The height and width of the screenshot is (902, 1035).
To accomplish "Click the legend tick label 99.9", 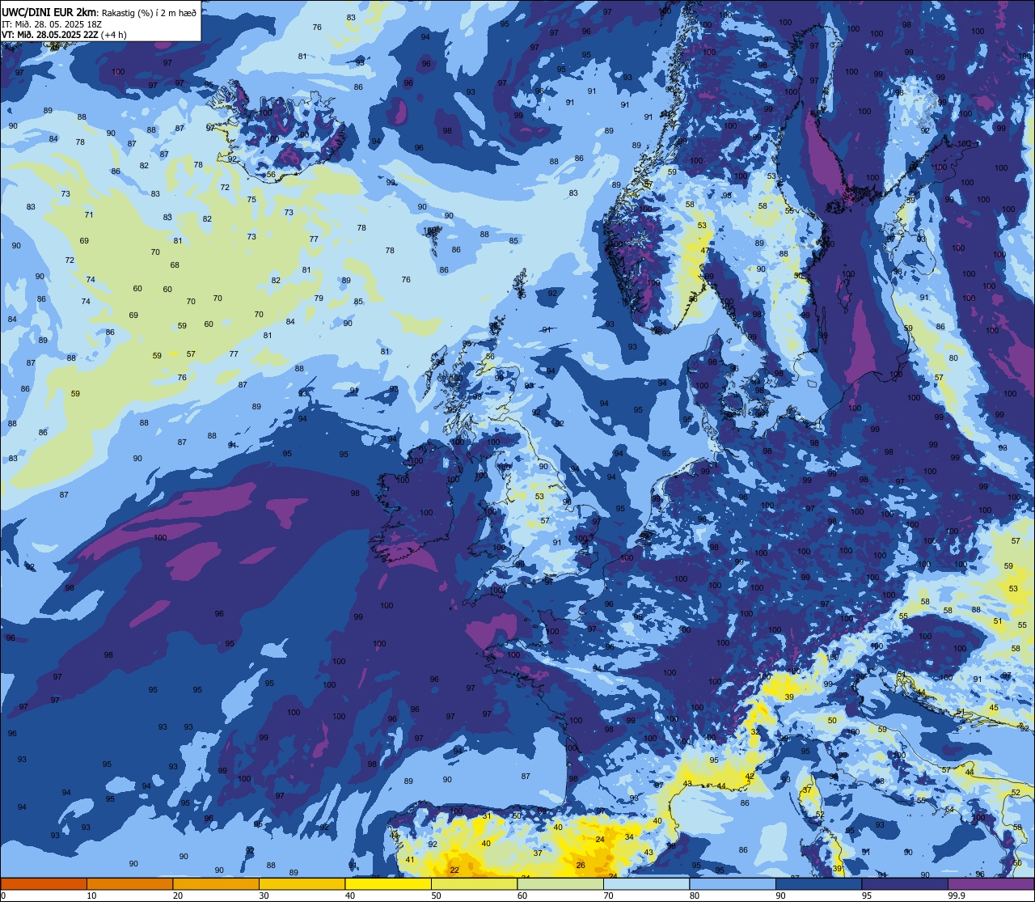I will tap(957, 896).
